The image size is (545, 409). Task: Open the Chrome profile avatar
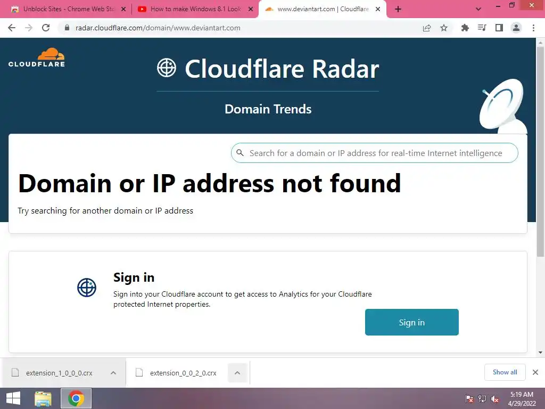(x=516, y=28)
